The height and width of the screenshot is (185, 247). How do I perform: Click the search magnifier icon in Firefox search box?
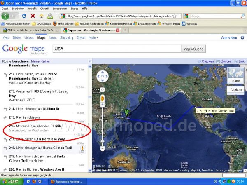click(x=242, y=16)
